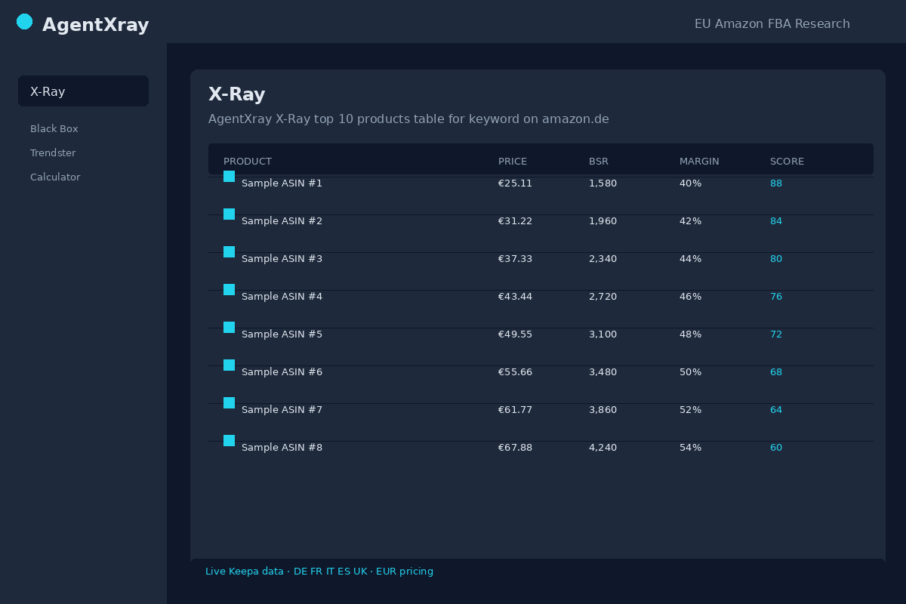Open Black Box in the sidebar

54,129
